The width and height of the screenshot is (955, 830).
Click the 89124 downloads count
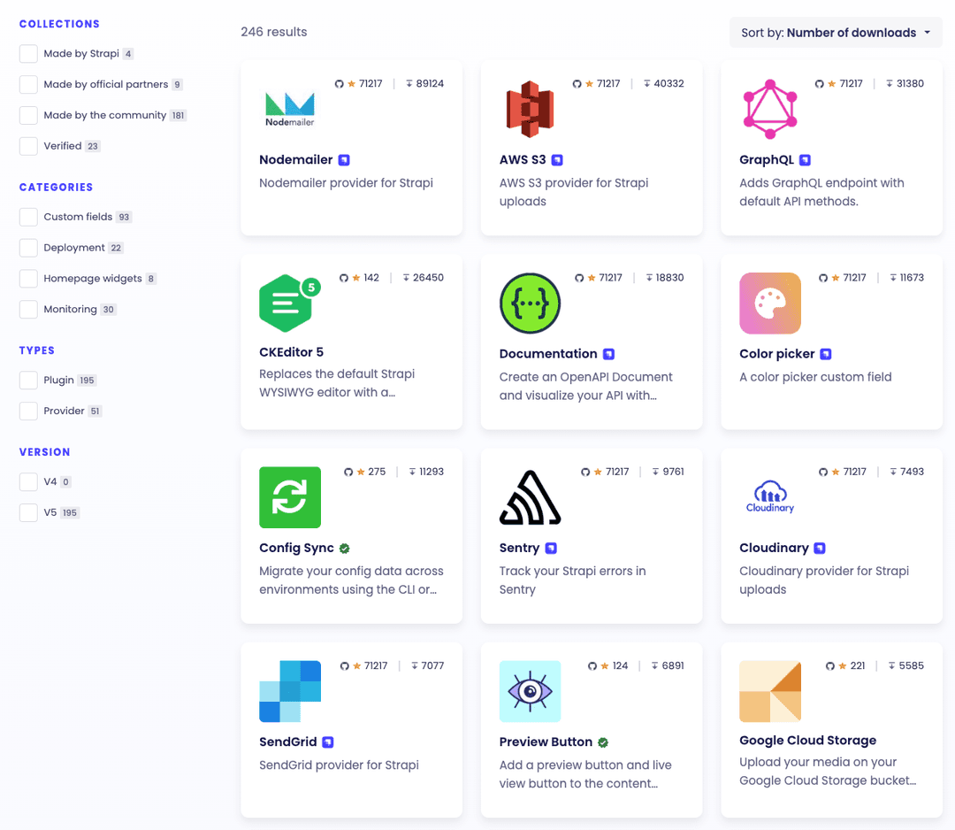(430, 83)
